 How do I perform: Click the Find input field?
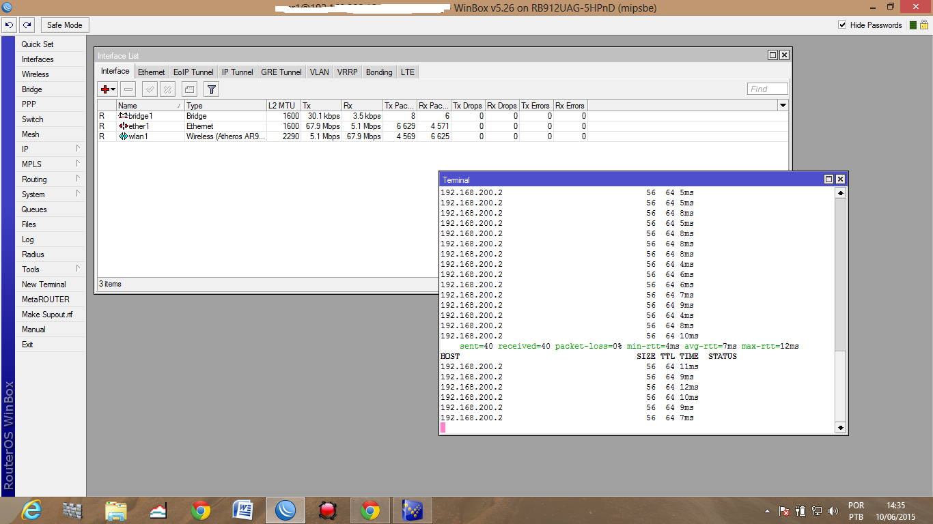coord(767,89)
